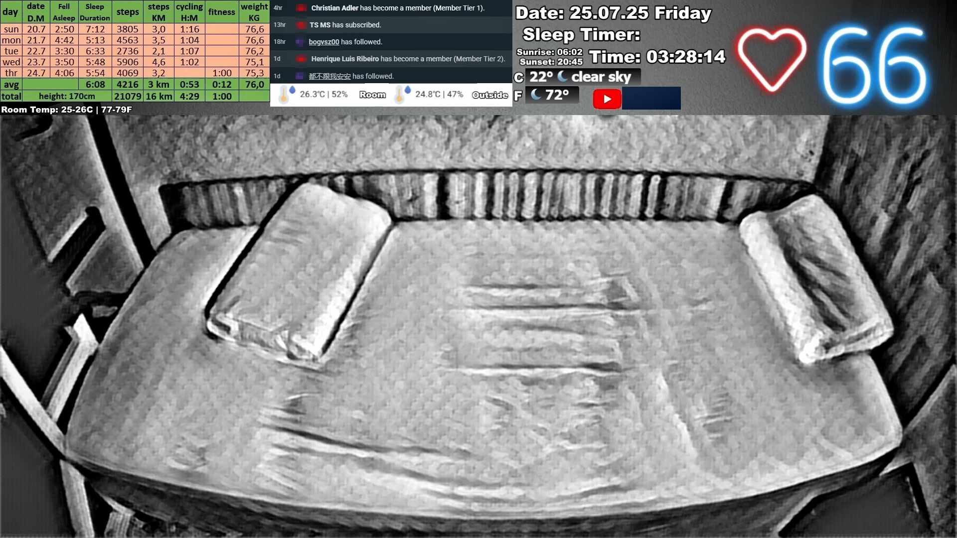Click the Fell Asleep column header
Viewport: 957px width, 538px height.
click(64, 12)
